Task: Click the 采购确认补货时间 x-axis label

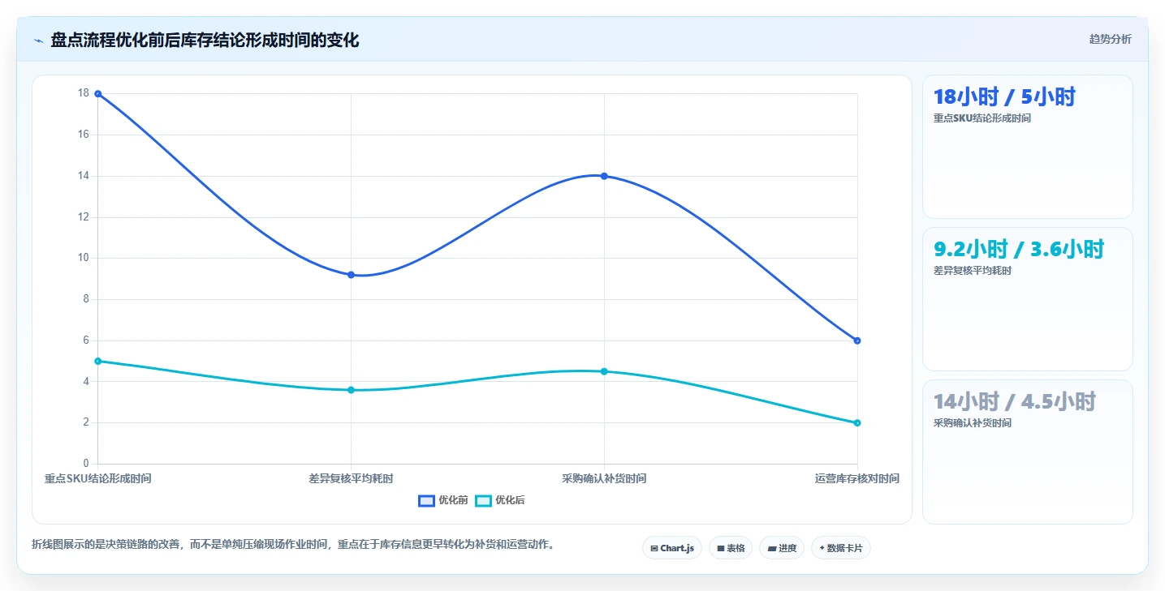Action: coord(604,478)
